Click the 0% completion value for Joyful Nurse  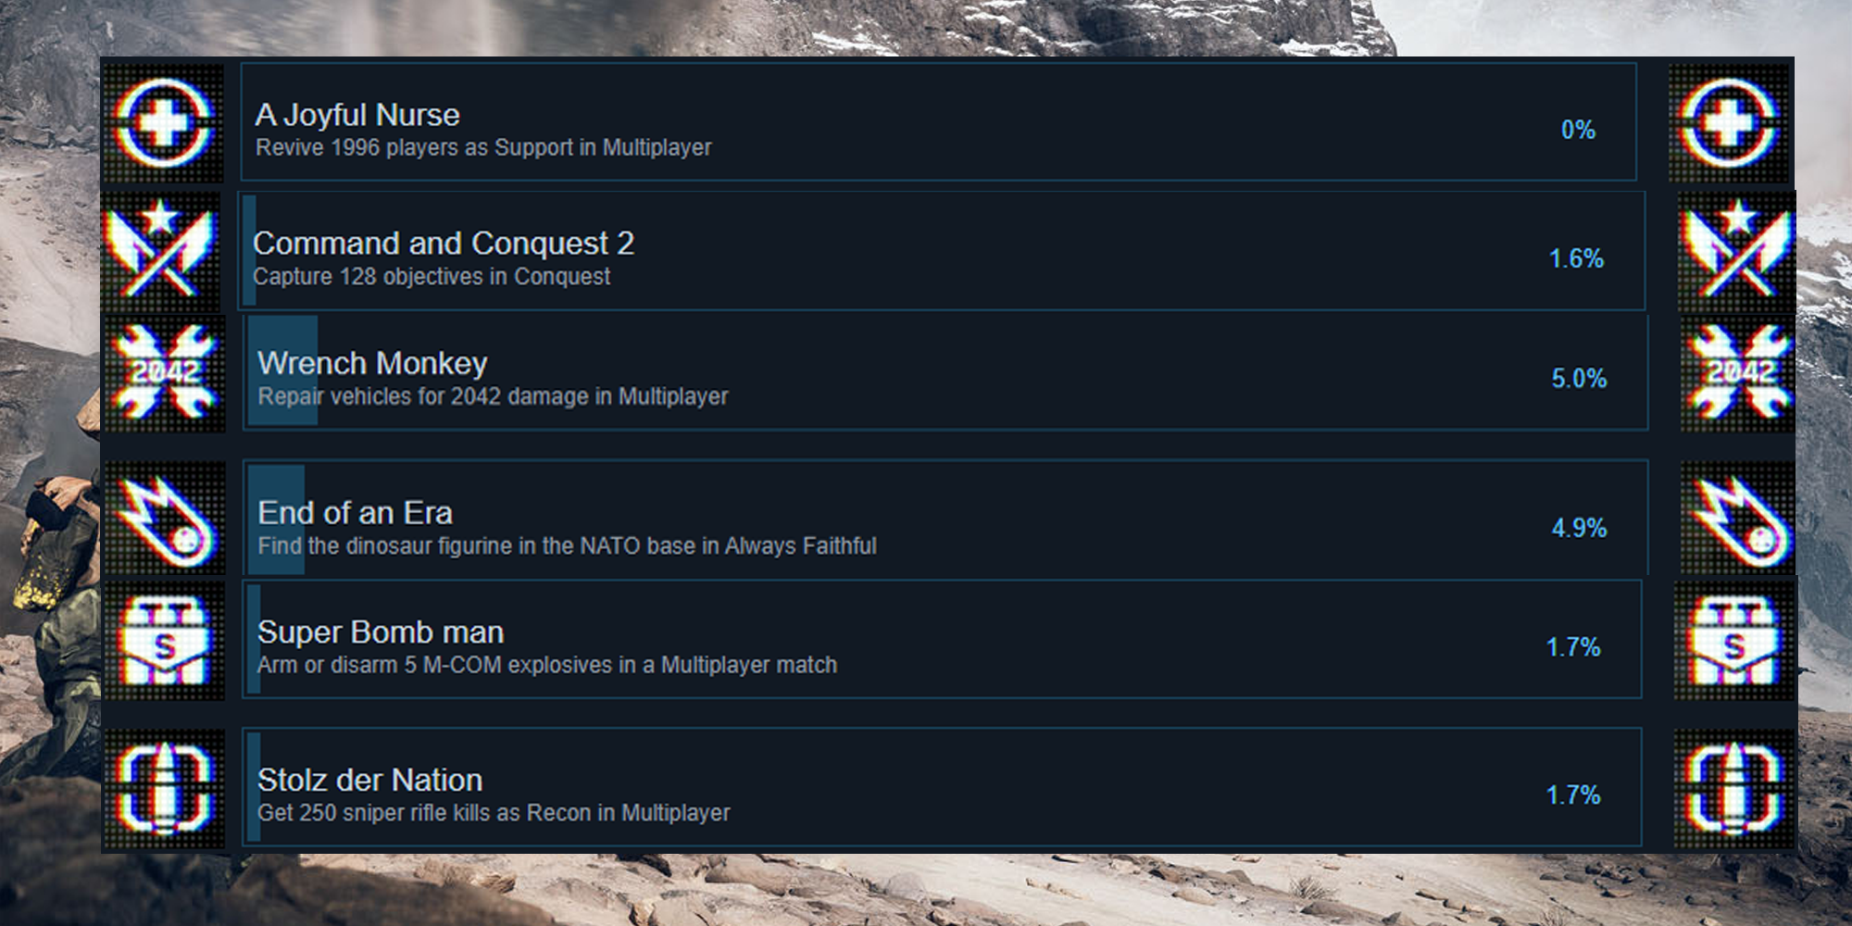point(1578,130)
